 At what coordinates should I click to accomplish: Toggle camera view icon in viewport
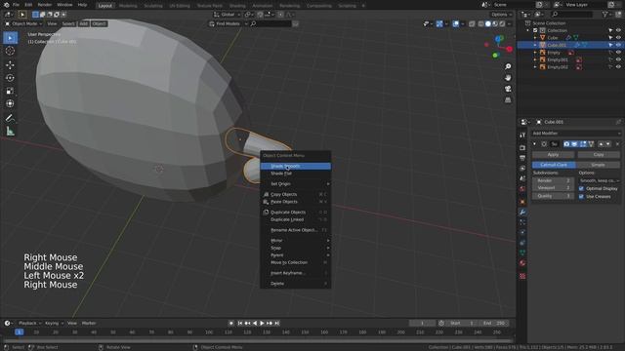point(508,89)
